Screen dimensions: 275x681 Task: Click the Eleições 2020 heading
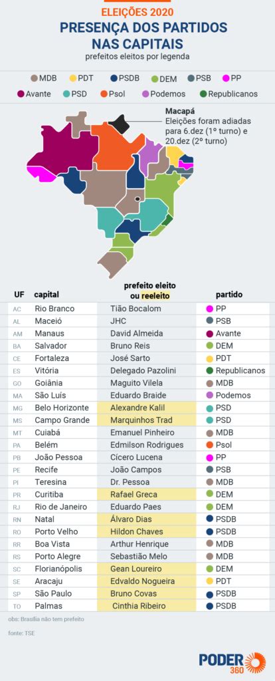(x=137, y=12)
